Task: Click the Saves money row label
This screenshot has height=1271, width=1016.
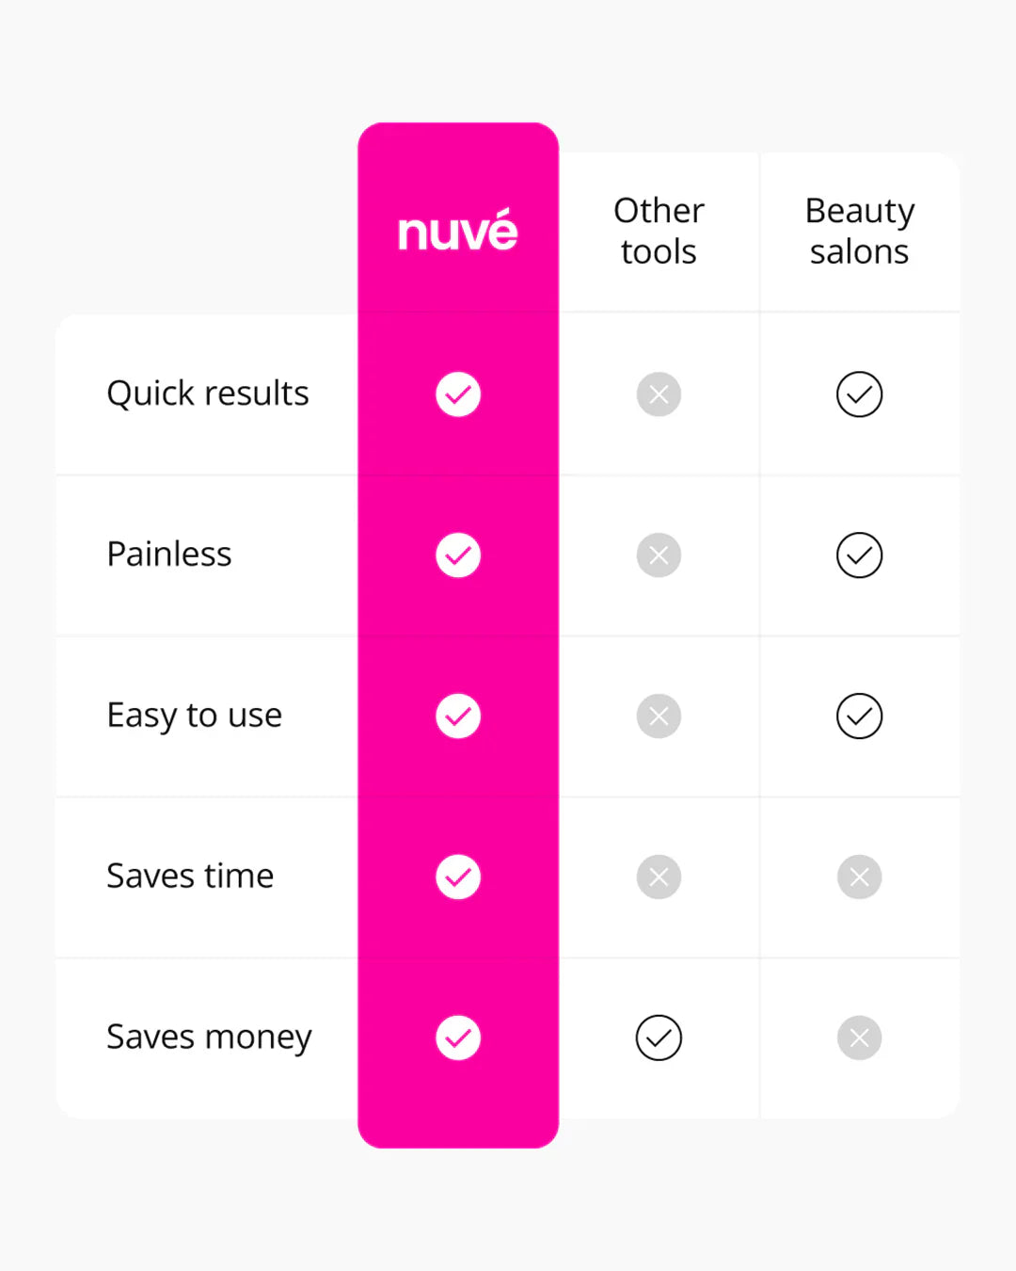Action: pyautogui.click(x=209, y=1038)
